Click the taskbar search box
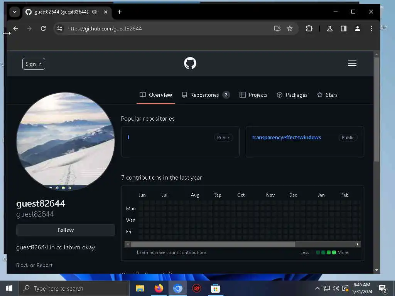 click(x=74, y=288)
